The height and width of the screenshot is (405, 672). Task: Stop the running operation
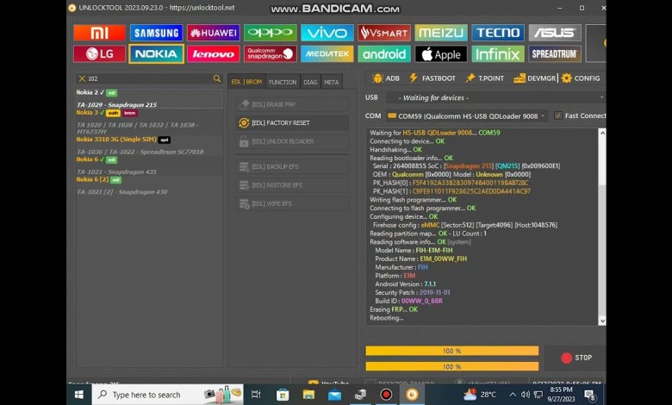click(x=576, y=358)
